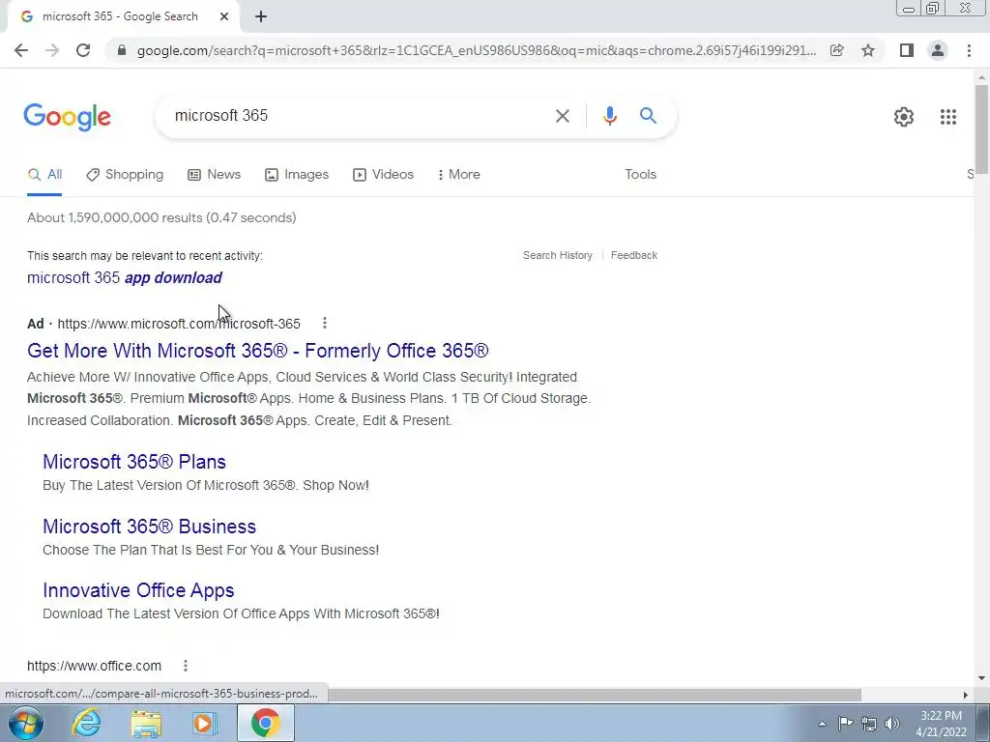Screen dimensions: 990x742
Task: Switch to the Shopping tab
Action: [x=125, y=175]
